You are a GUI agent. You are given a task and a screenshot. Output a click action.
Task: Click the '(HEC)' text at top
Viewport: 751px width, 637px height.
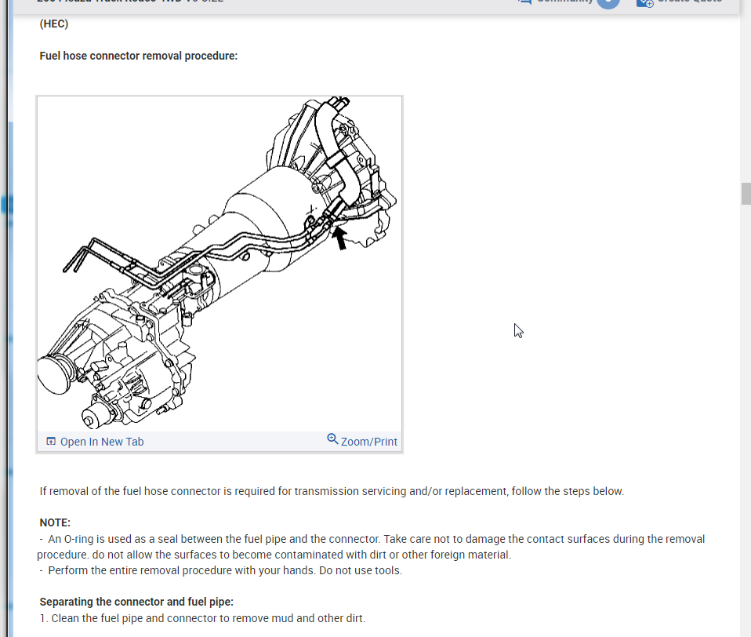[54, 24]
